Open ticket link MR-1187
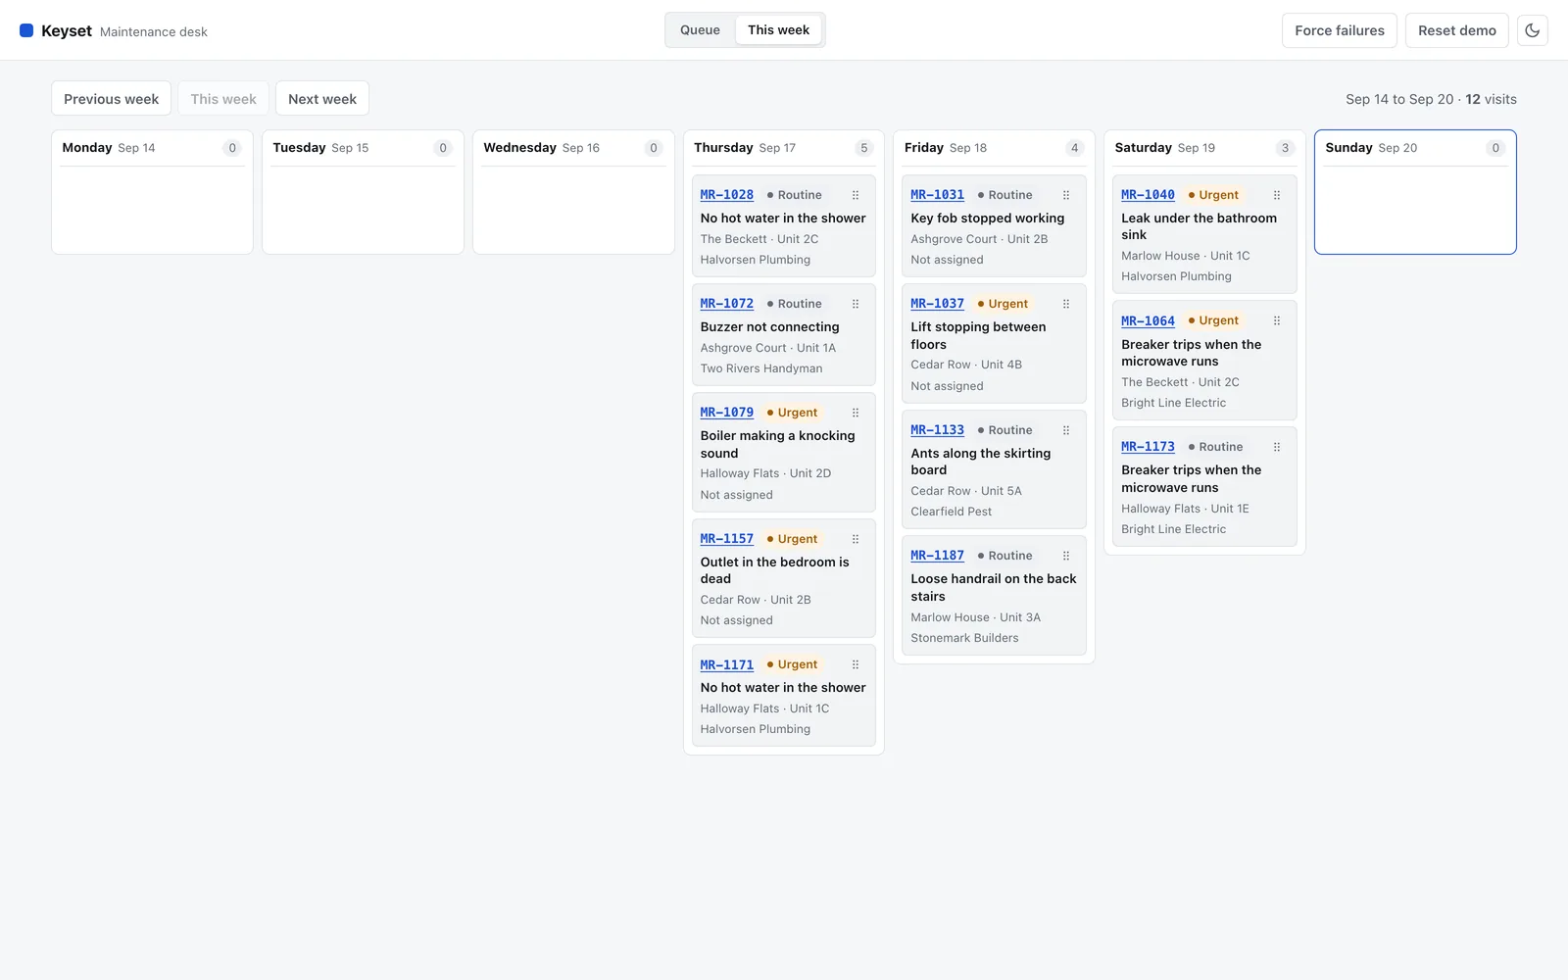 938,556
